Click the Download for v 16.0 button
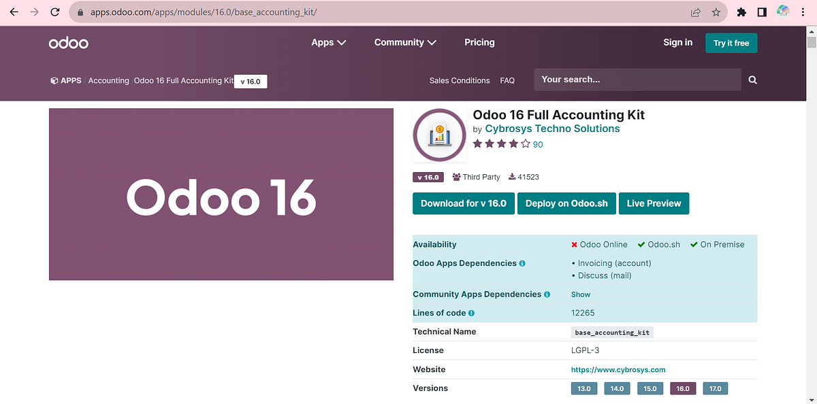Image resolution: width=817 pixels, height=404 pixels. pos(464,203)
